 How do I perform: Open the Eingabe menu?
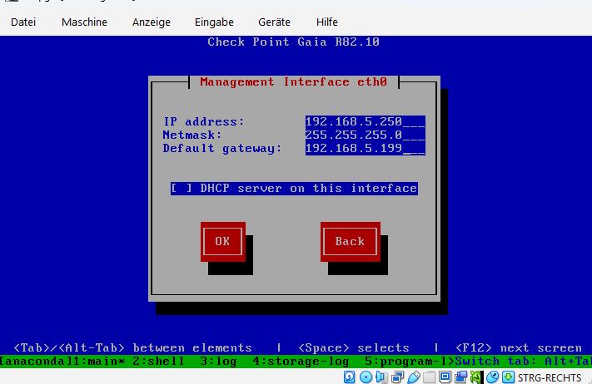pos(214,22)
